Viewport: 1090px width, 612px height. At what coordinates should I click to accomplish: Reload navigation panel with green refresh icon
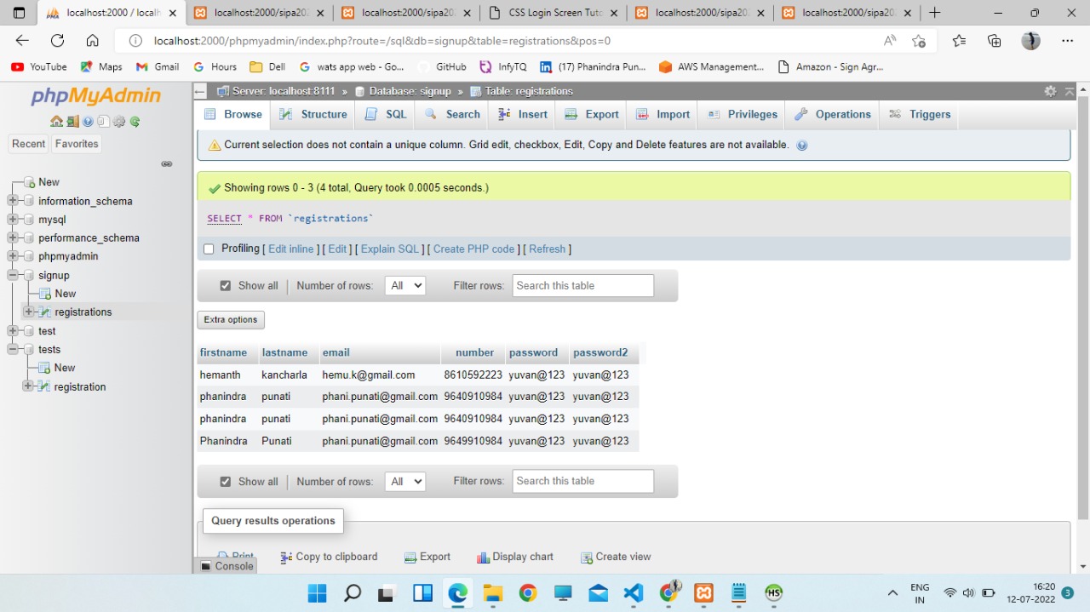click(x=135, y=122)
